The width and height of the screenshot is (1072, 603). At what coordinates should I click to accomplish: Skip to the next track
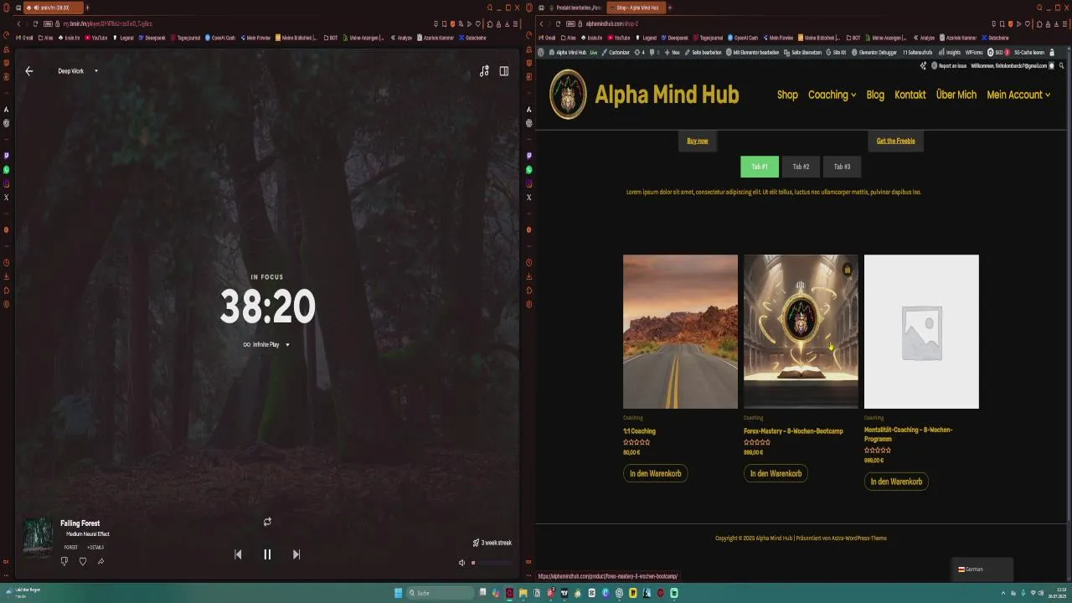click(x=296, y=554)
